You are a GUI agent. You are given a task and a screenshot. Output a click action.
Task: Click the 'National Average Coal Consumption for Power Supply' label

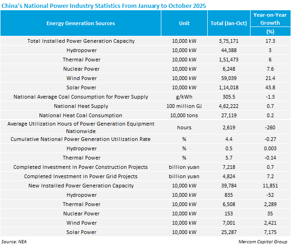pos(81,97)
